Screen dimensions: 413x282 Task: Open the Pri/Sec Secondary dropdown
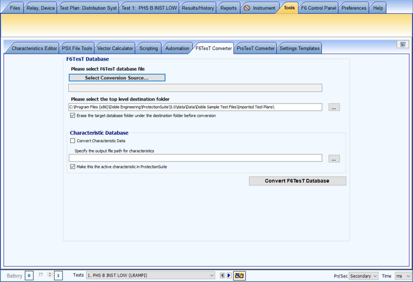coord(364,276)
